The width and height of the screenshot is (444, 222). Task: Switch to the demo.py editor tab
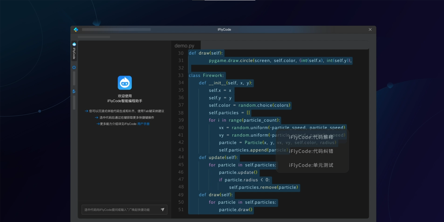[184, 46]
